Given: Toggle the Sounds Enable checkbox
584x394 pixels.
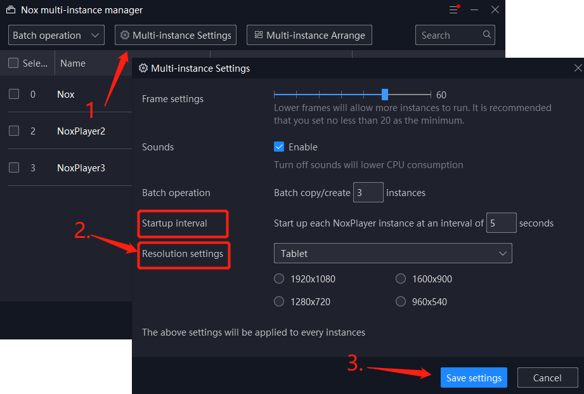Looking at the screenshot, I should [x=279, y=147].
